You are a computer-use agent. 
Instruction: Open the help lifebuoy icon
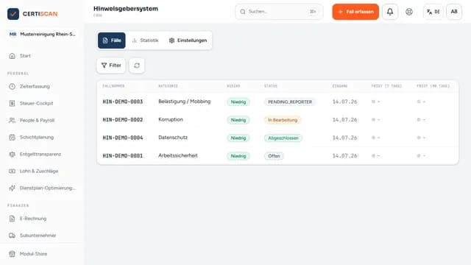(x=409, y=12)
